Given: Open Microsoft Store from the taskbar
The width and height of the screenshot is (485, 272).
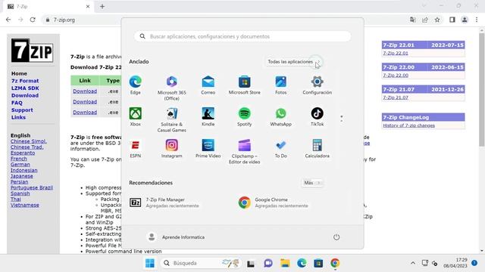Looking at the screenshot, I should click(x=318, y=263).
